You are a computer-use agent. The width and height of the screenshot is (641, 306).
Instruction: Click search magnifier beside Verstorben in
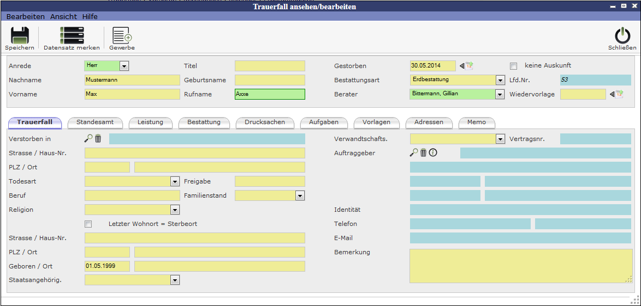(88, 139)
